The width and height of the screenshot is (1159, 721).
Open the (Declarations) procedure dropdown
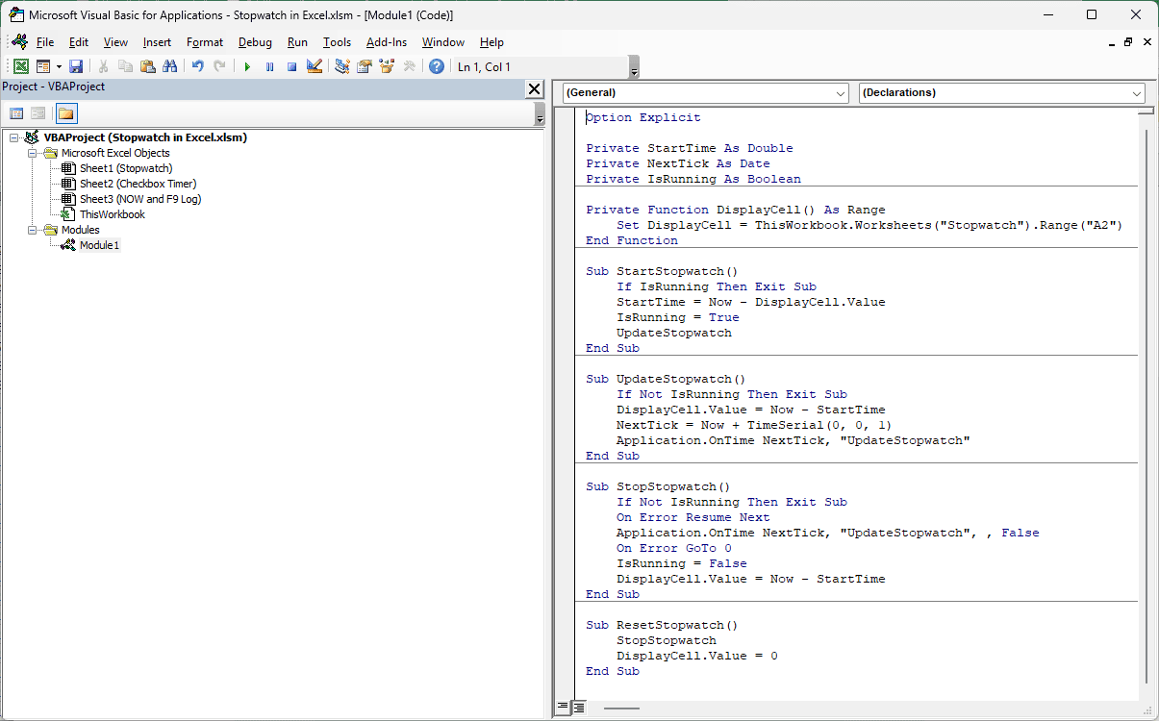[1001, 92]
